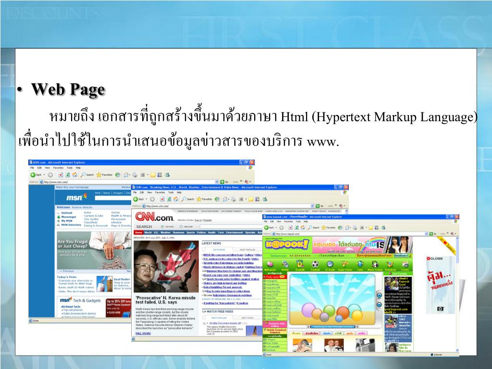Click MSN Directory link on MSN page
The image size is (492, 369).
click(x=71, y=225)
